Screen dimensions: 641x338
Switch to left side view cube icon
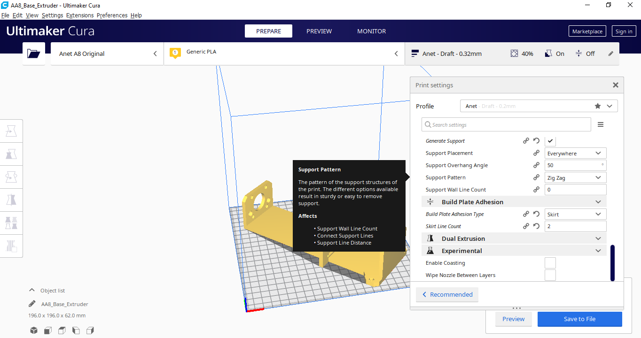[76, 330]
